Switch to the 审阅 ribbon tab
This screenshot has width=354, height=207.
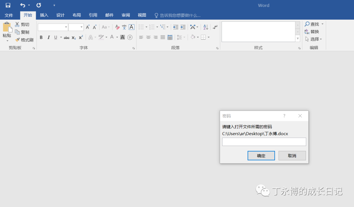click(126, 15)
